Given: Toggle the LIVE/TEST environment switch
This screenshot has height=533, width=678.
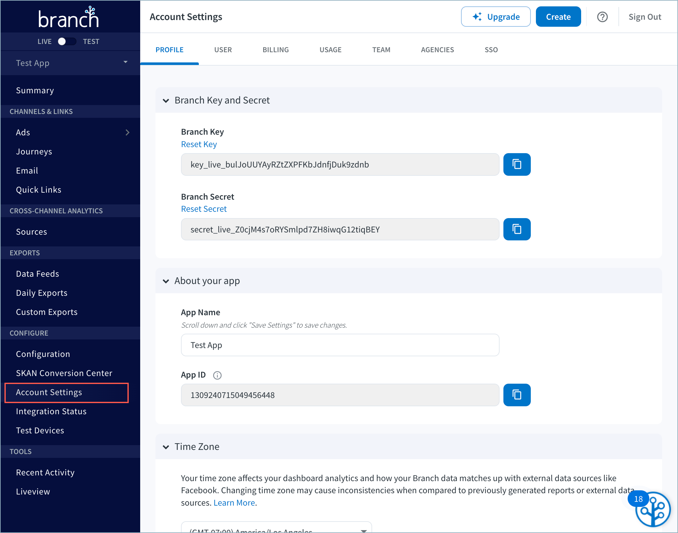Looking at the screenshot, I should click(x=67, y=41).
